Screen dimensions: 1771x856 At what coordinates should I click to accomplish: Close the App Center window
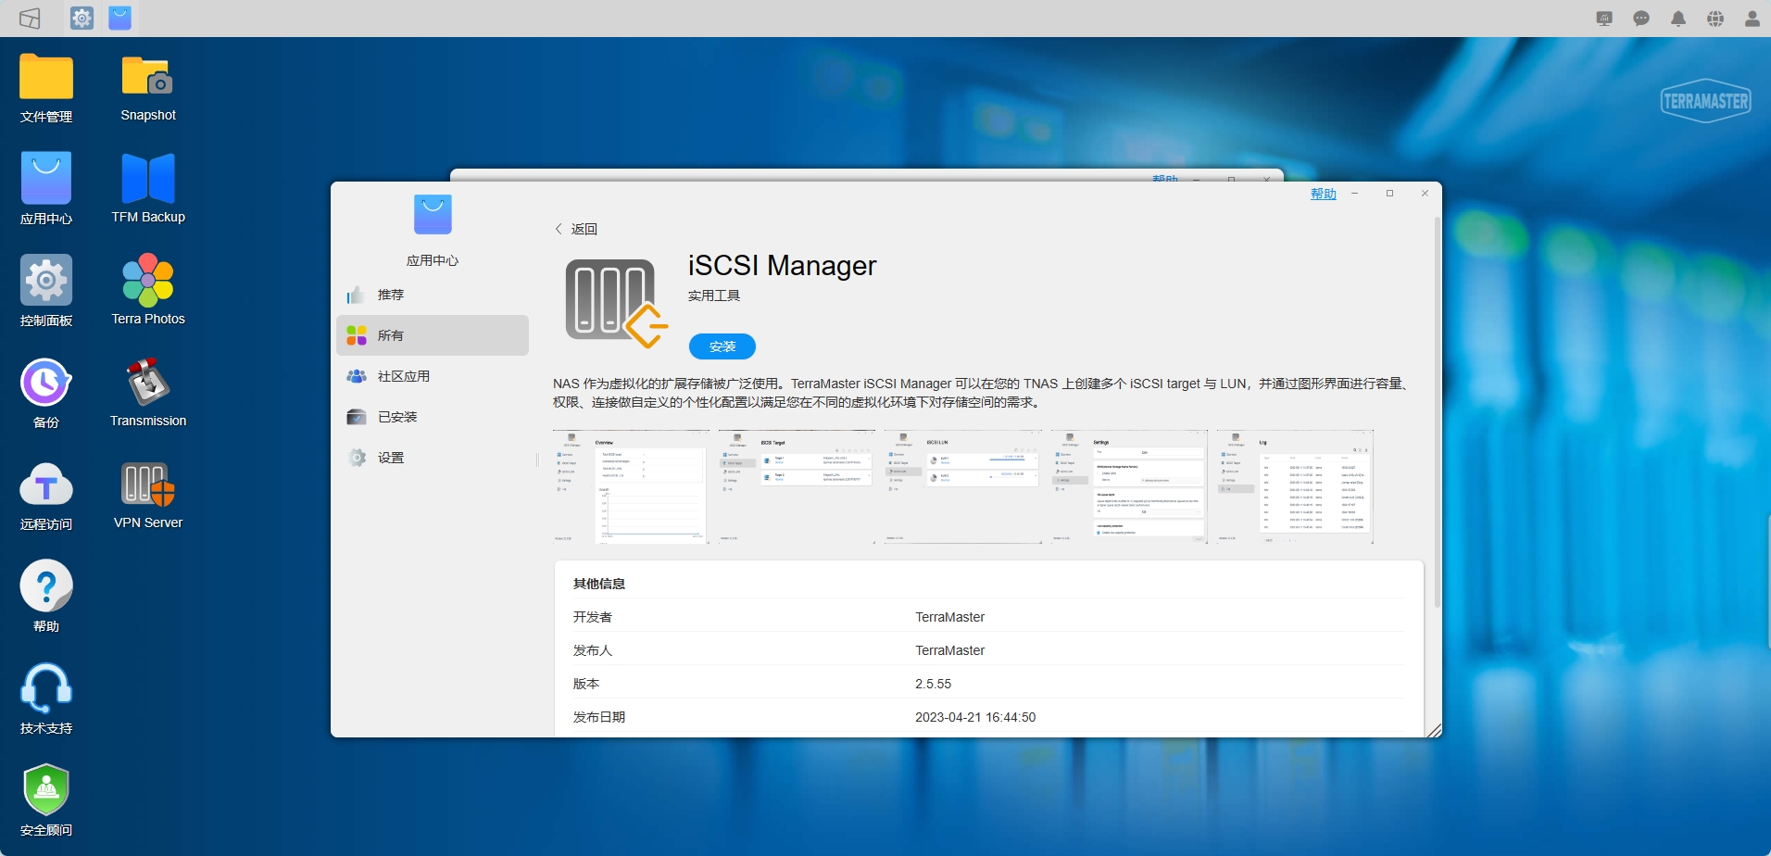click(x=1425, y=194)
